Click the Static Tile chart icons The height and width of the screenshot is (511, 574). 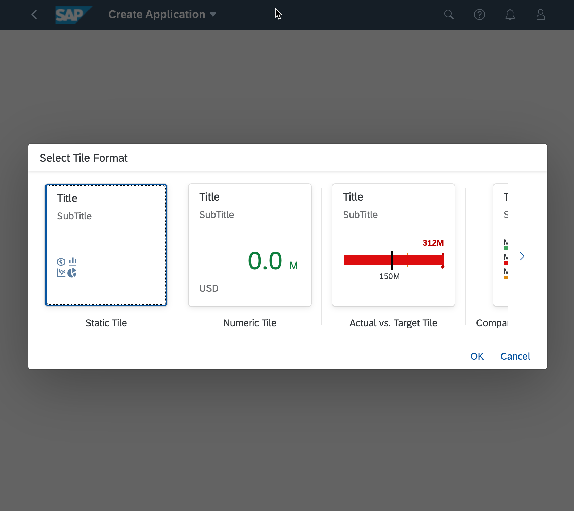[x=67, y=267]
